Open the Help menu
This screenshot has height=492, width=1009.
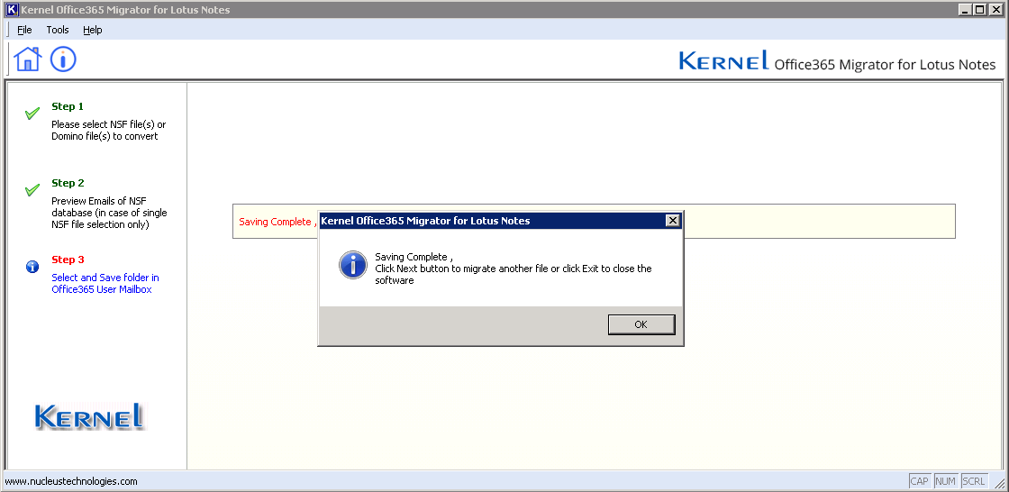pyautogui.click(x=93, y=30)
